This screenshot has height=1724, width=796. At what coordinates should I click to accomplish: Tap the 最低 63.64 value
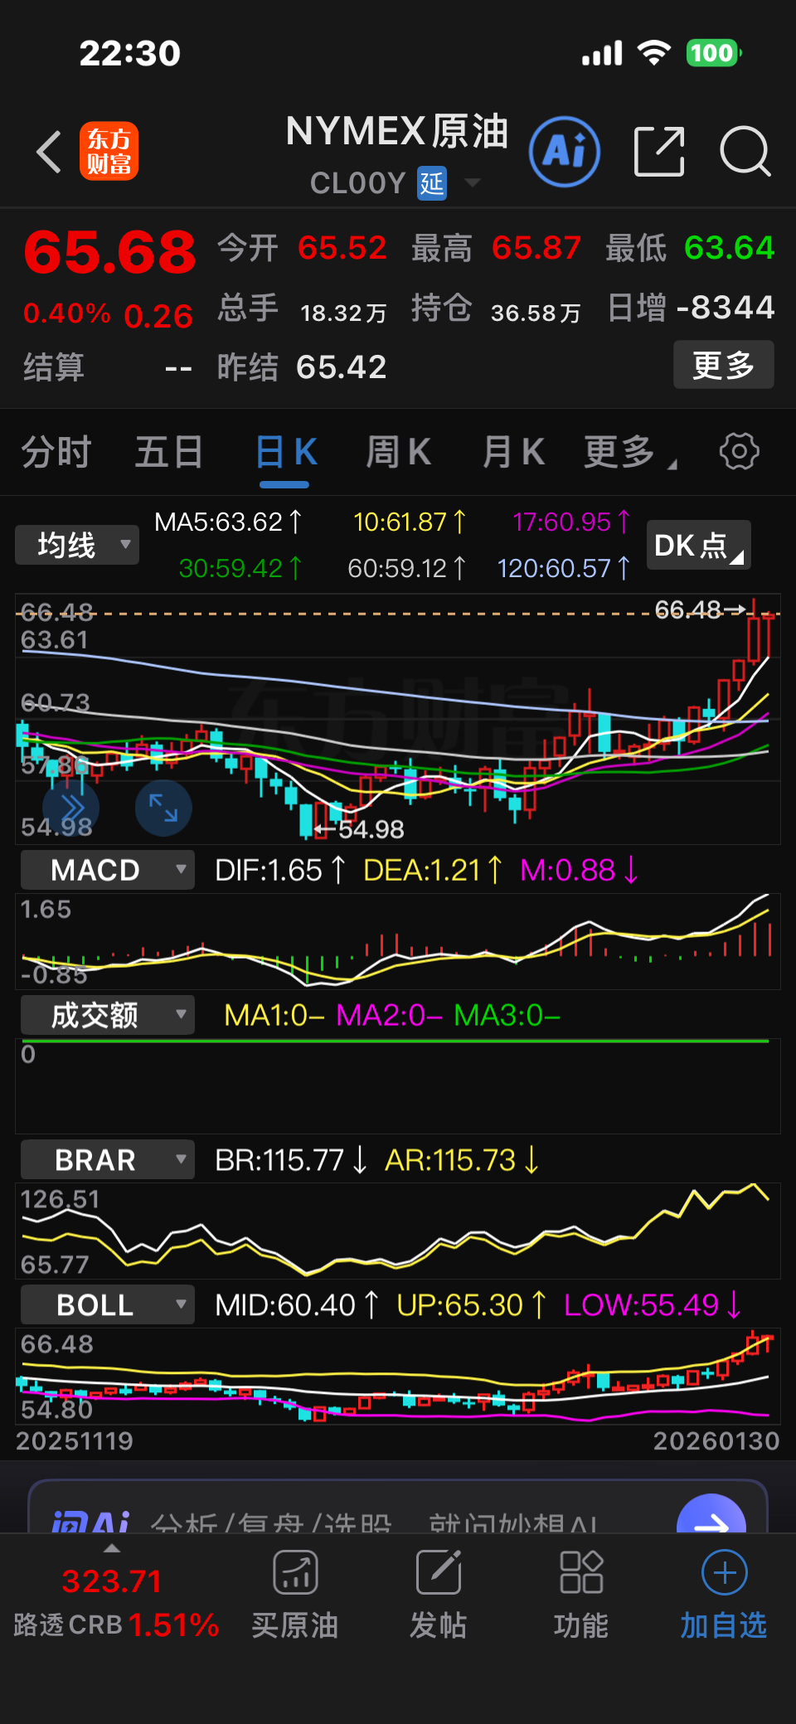coord(730,248)
